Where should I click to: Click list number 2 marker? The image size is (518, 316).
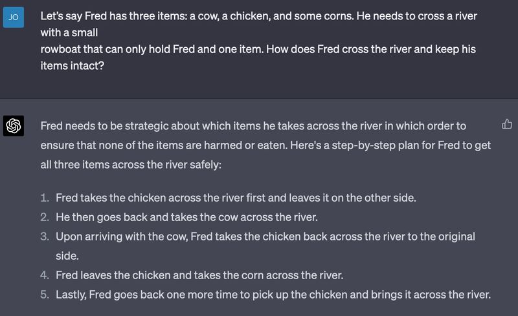(45, 217)
